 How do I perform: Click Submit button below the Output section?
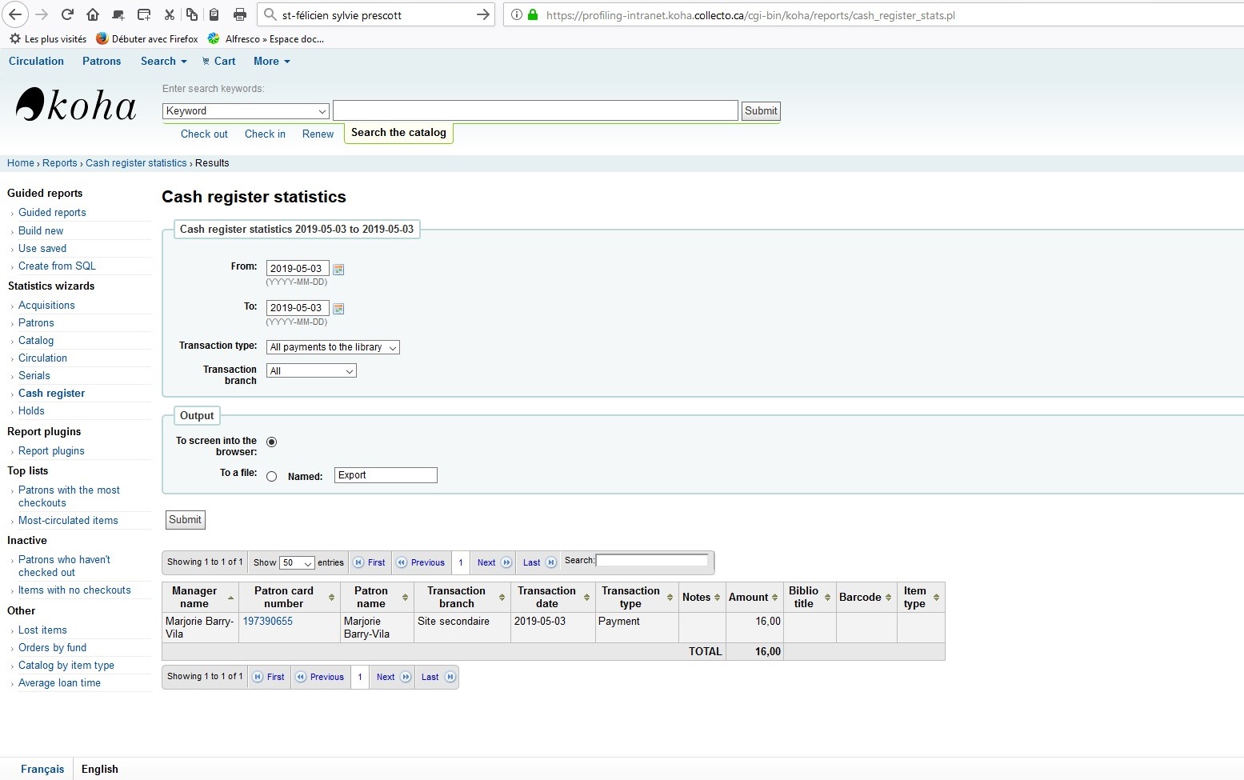(x=185, y=520)
